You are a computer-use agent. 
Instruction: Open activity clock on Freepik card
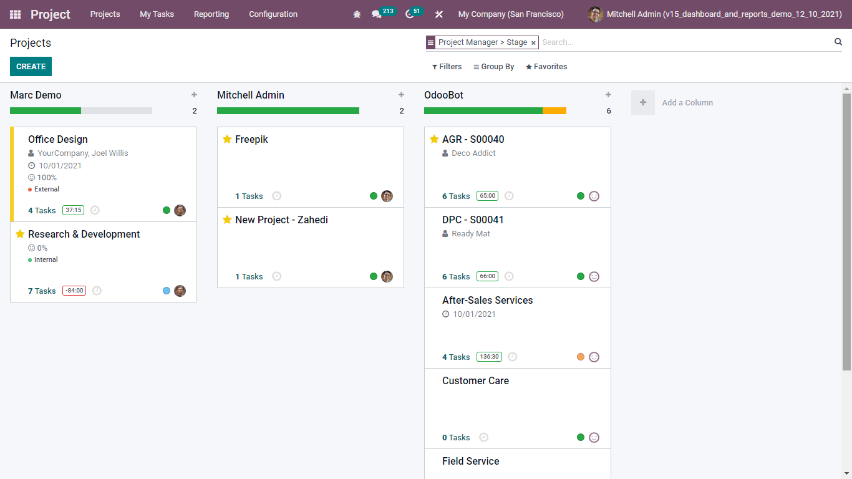277,196
